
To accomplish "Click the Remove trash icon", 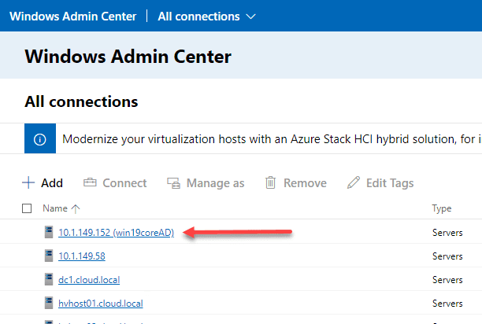I will click(x=270, y=182).
